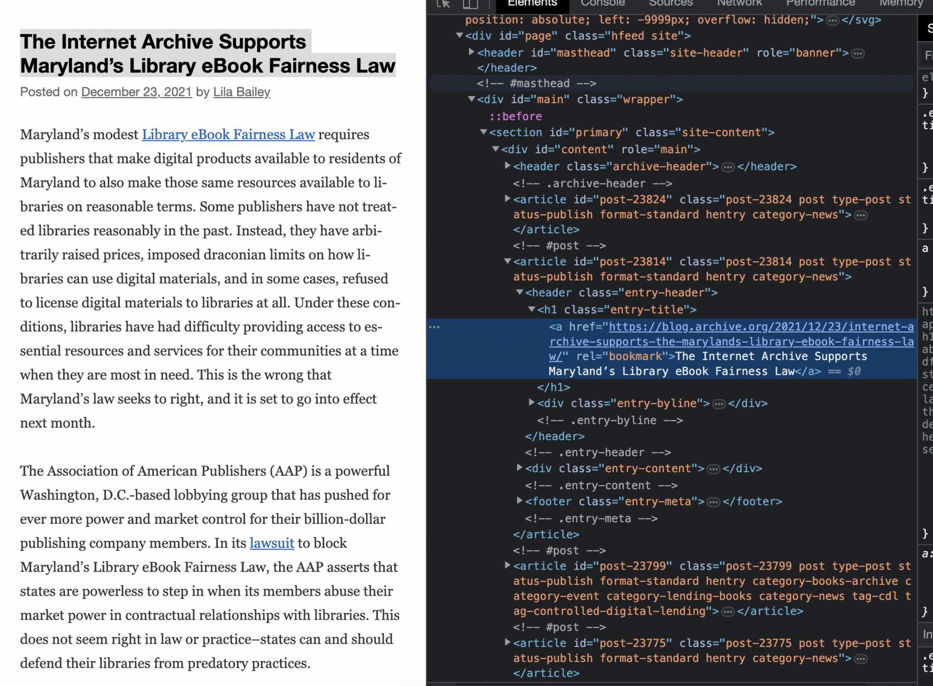Click the ellipsis badge in article post-23799
Image resolution: width=933 pixels, height=686 pixels.
(728, 612)
